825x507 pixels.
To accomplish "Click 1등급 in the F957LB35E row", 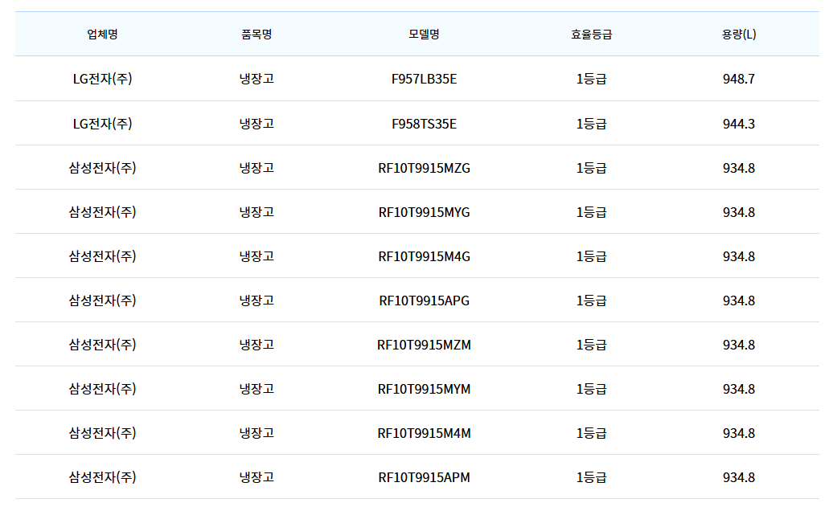I will click(591, 79).
